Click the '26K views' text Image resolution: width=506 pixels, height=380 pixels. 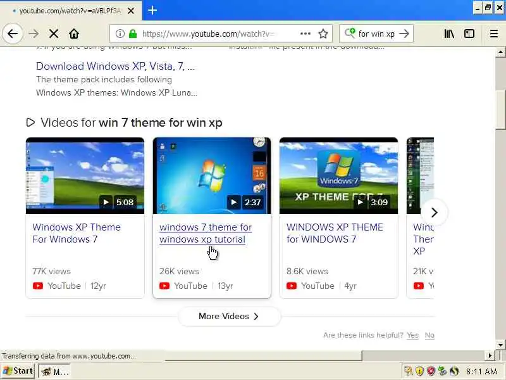pos(179,271)
